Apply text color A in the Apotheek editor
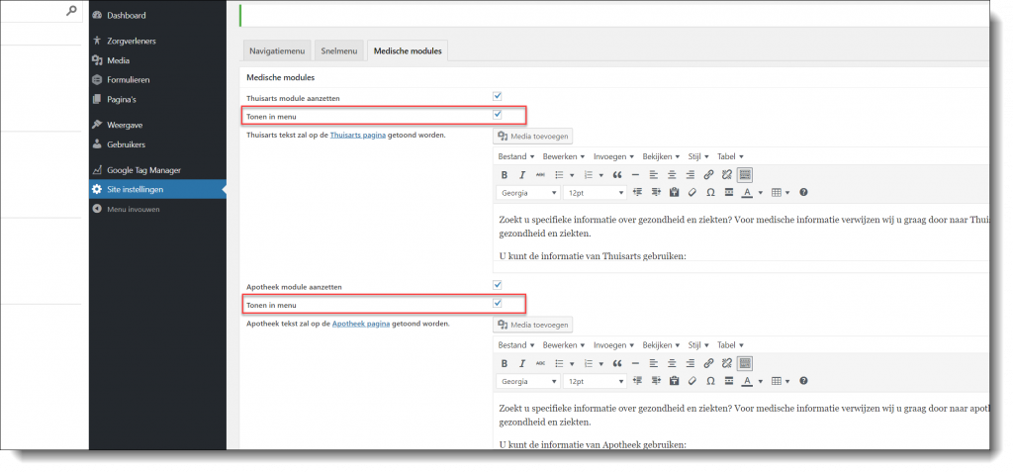The height and width of the screenshot is (473, 1013). [748, 381]
